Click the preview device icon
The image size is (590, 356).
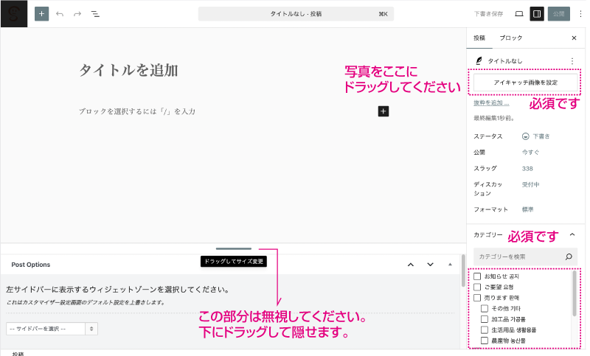519,14
